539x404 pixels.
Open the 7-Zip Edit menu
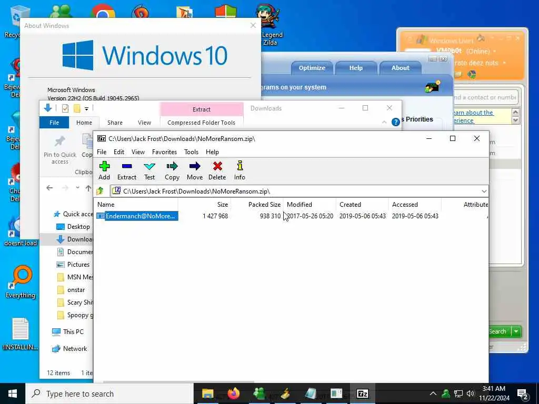(119, 152)
